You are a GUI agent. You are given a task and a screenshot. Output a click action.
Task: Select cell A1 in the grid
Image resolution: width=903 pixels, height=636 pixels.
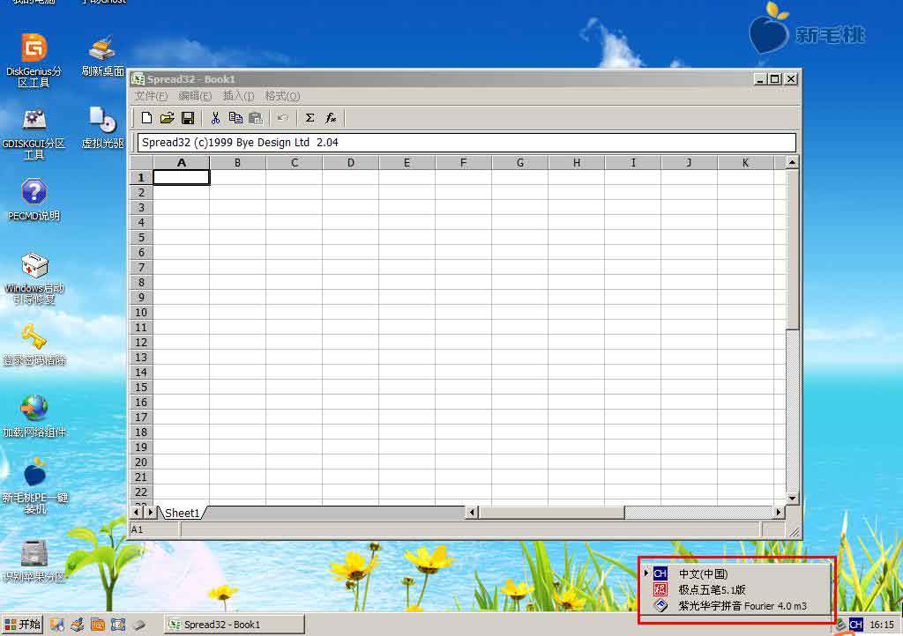click(x=182, y=178)
